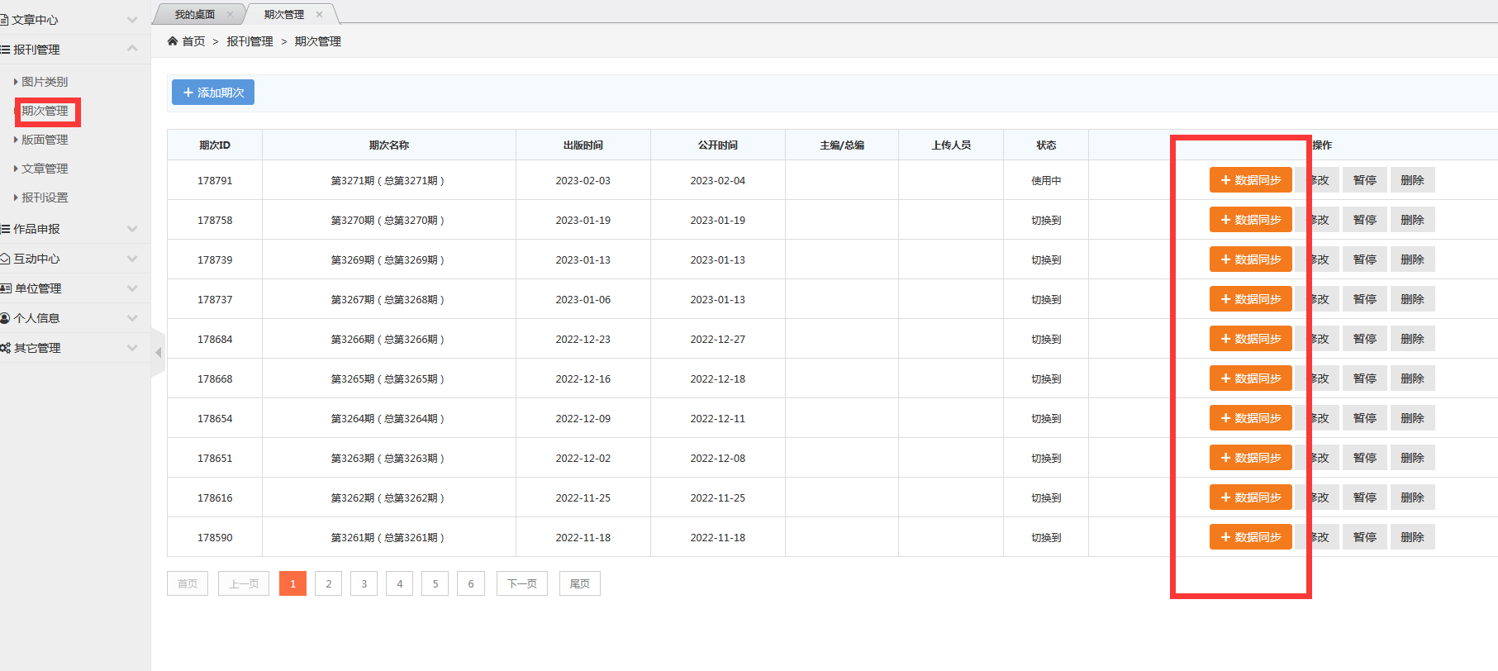Expand the 个人信息 chevron
Image resolution: width=1498 pixels, height=671 pixels.
click(132, 318)
